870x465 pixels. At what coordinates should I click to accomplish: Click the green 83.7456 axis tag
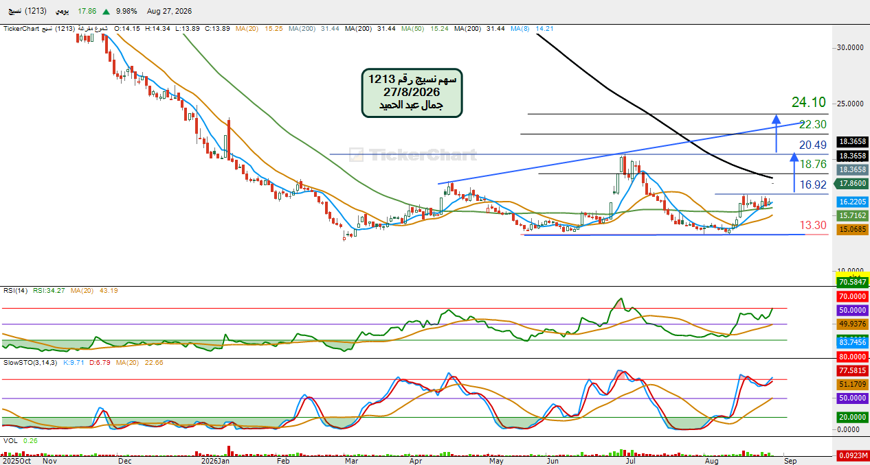click(853, 342)
